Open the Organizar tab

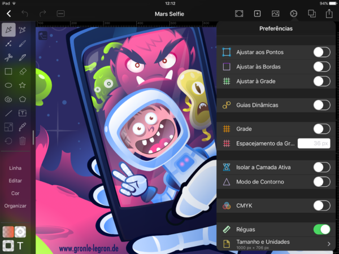click(x=15, y=206)
